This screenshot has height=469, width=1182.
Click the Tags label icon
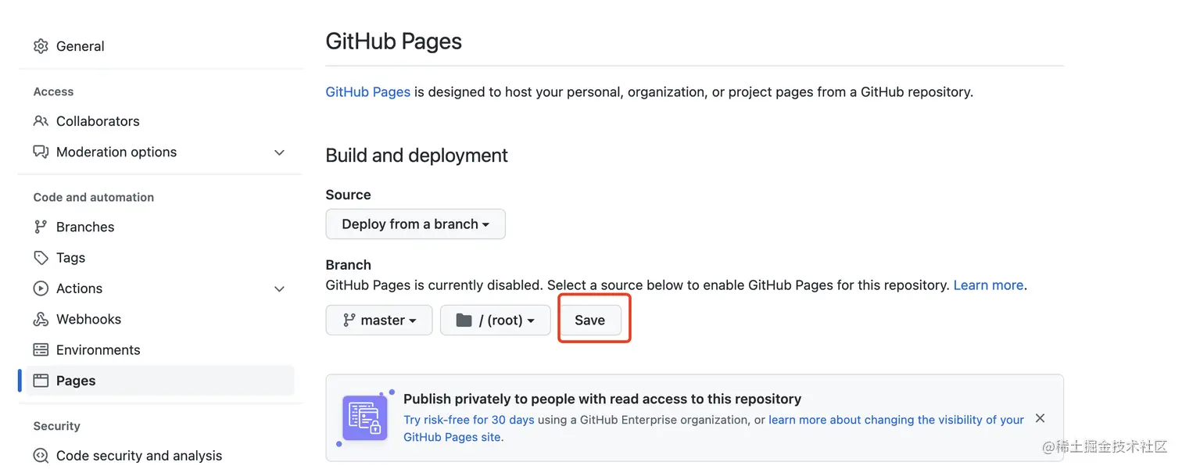coord(41,257)
